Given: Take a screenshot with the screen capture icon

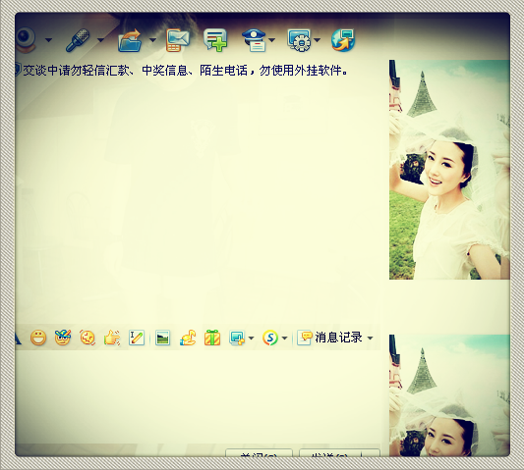Looking at the screenshot, I should pos(237,338).
